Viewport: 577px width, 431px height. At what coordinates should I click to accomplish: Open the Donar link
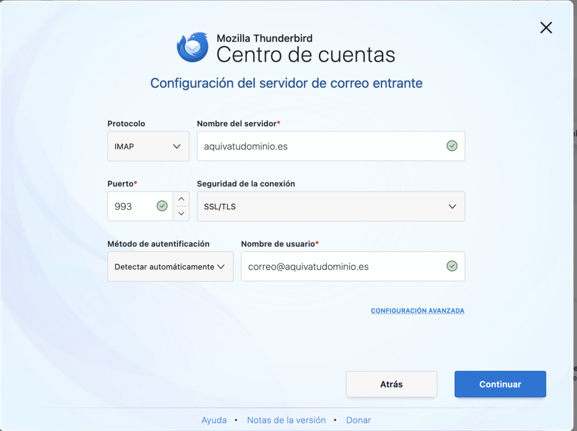pos(358,420)
